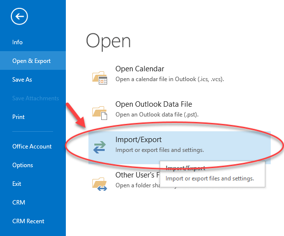Viewport: 284px width, 236px height.
Task: Open Outlook Options
Action: point(23,165)
